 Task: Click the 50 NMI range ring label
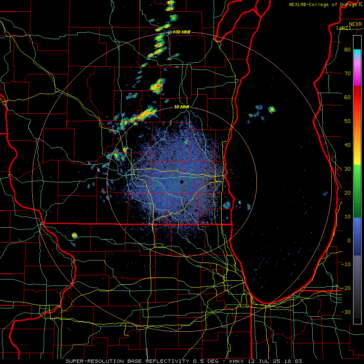point(182,107)
